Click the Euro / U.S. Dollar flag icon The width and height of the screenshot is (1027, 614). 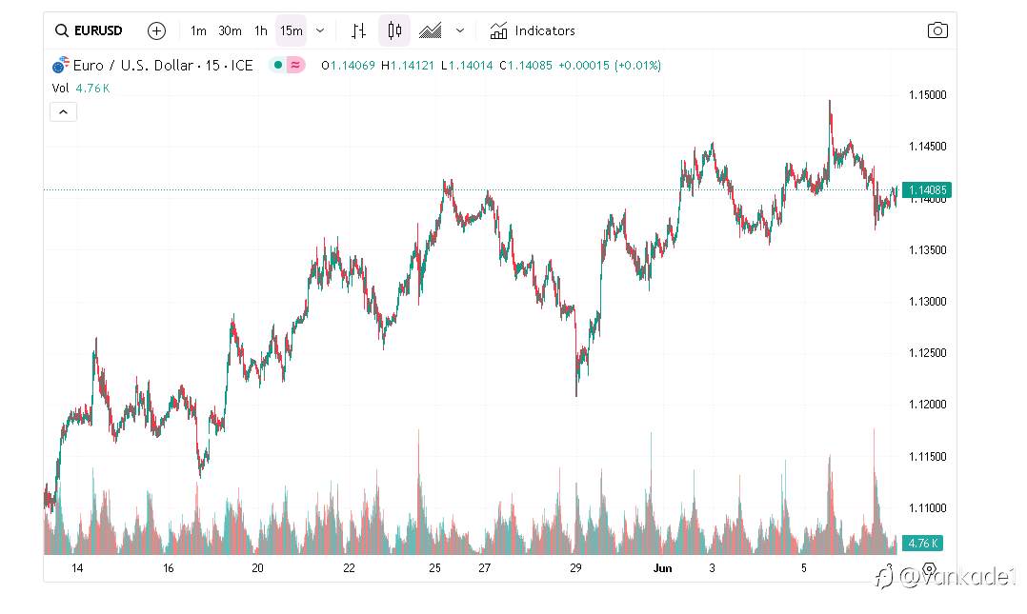click(60, 65)
